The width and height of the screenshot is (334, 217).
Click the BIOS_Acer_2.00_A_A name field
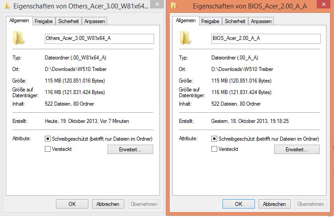[x=266, y=39]
